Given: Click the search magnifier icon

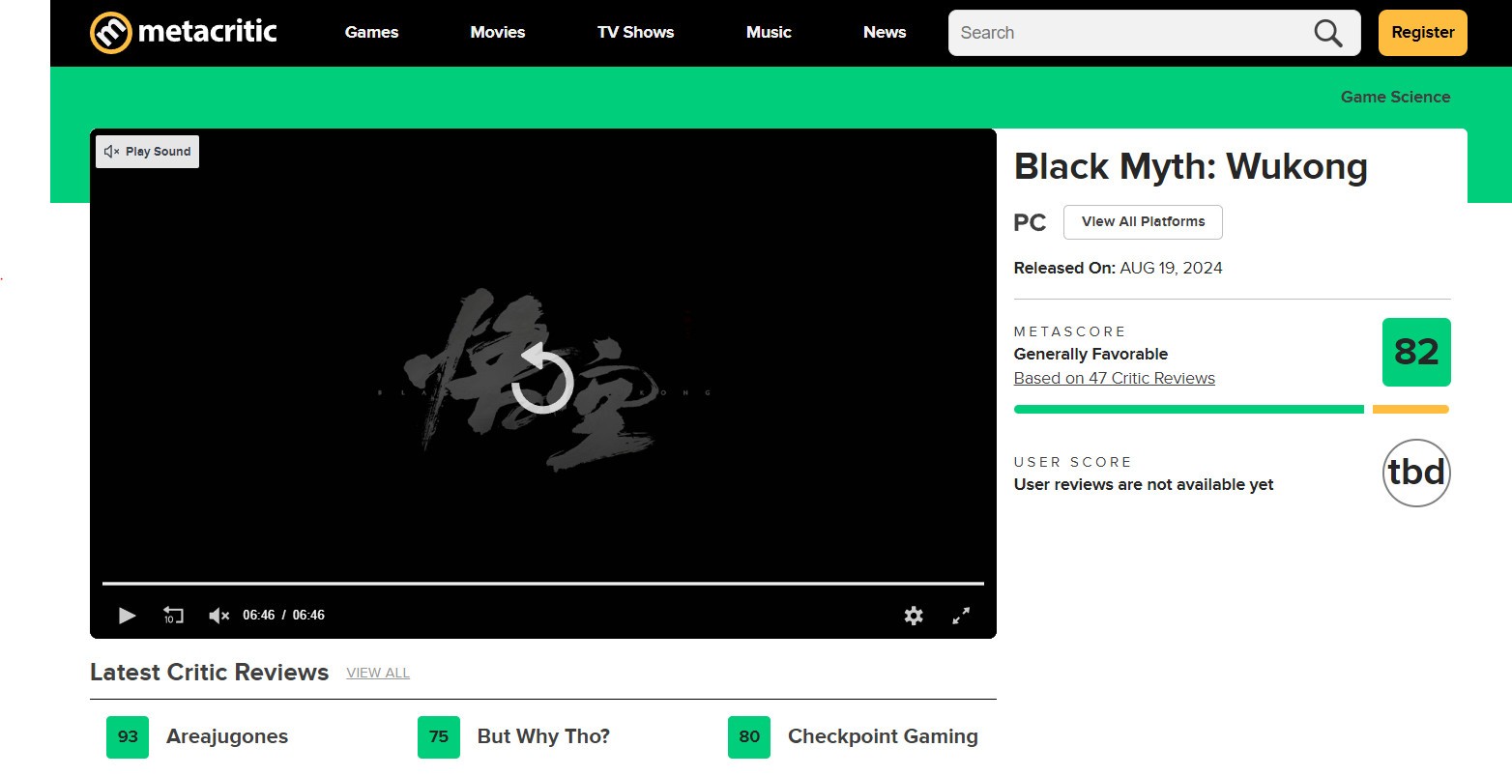Looking at the screenshot, I should (1328, 33).
